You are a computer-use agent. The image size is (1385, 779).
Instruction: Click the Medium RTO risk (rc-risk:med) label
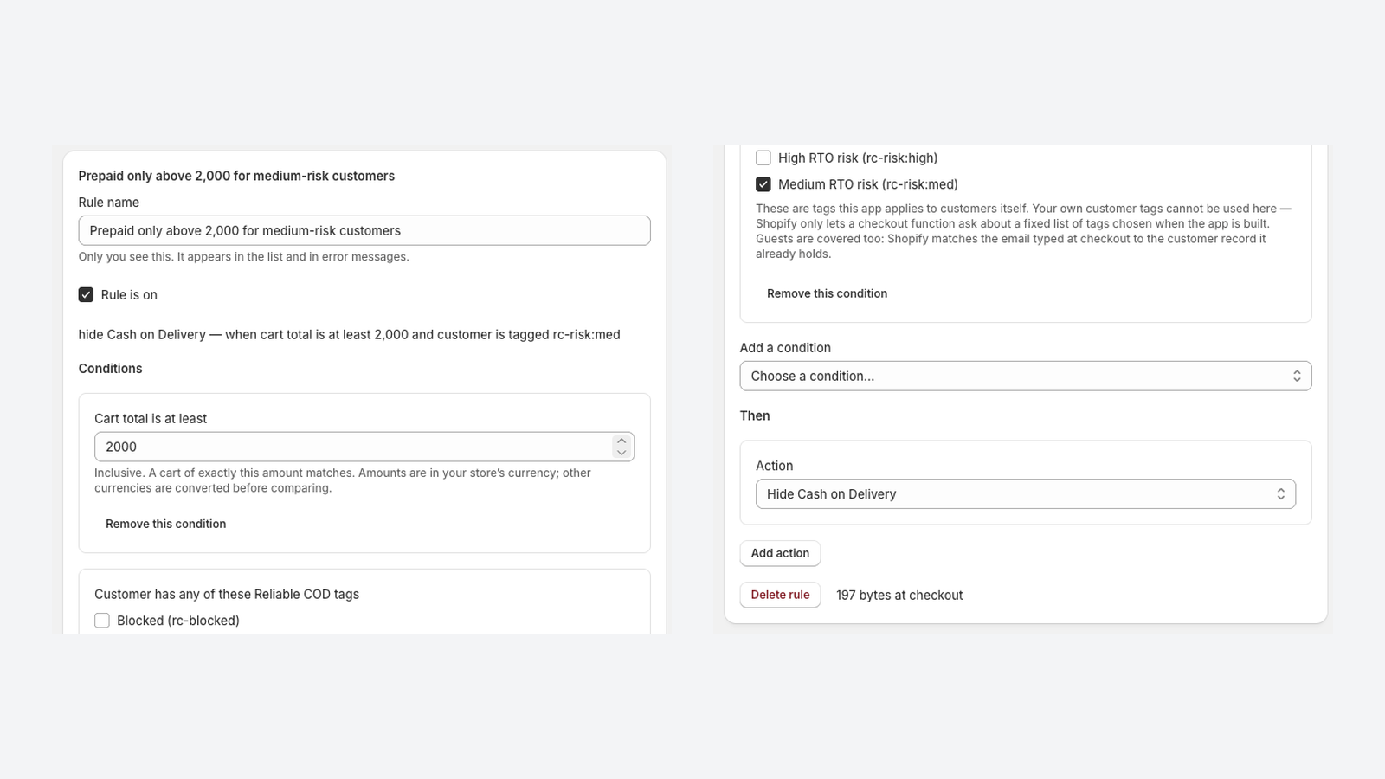coord(868,184)
